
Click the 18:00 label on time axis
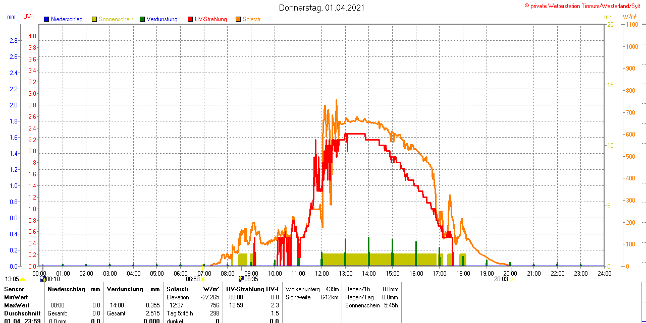pyautogui.click(x=463, y=273)
